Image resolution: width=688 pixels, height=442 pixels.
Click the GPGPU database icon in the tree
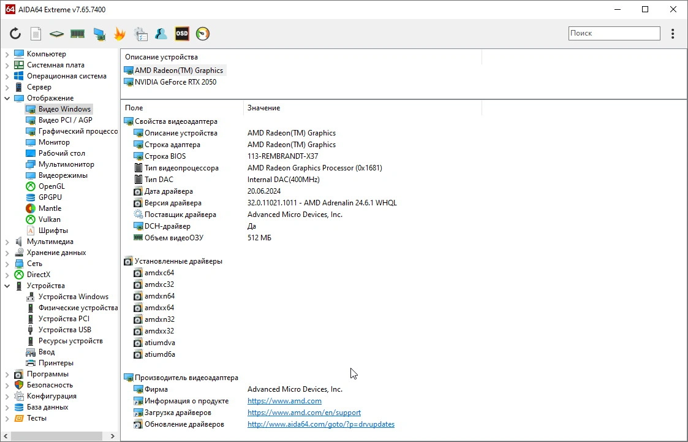(x=31, y=197)
